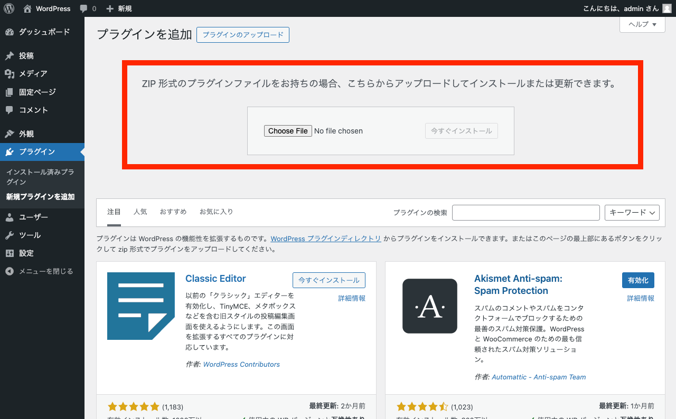Image resolution: width=676 pixels, height=419 pixels.
Task: Install Classic Editor with 今すぐインストール
Action: point(329,280)
